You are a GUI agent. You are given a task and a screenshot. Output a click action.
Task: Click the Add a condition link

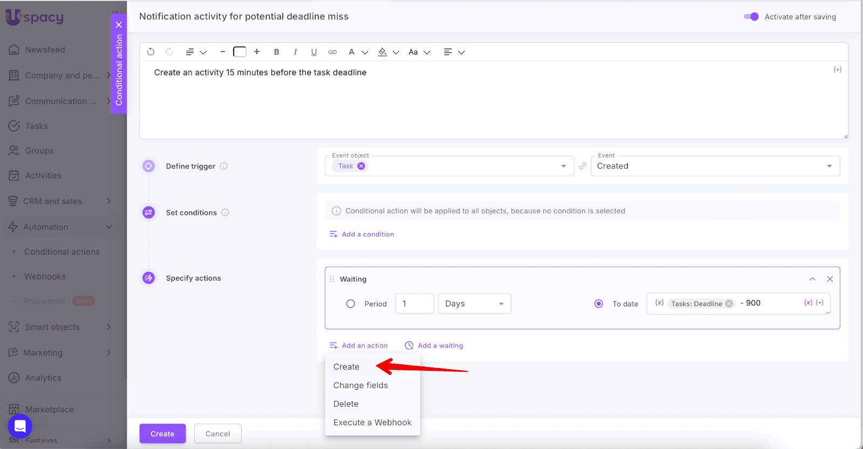tap(367, 234)
